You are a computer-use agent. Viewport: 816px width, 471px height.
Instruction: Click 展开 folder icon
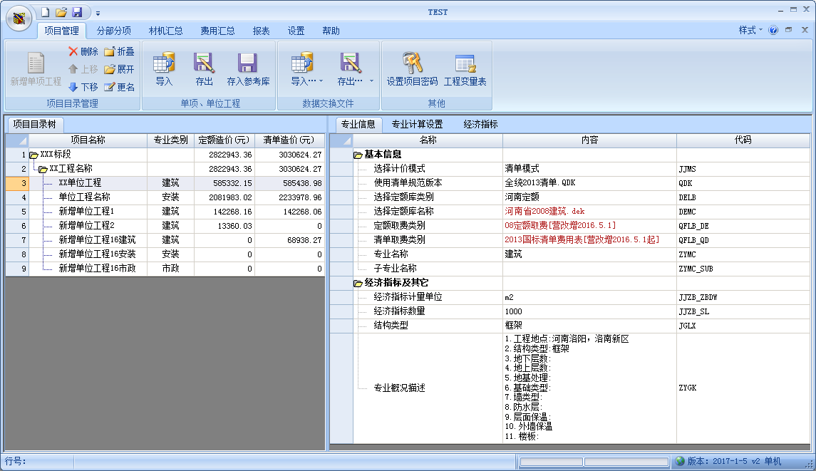click(x=109, y=69)
